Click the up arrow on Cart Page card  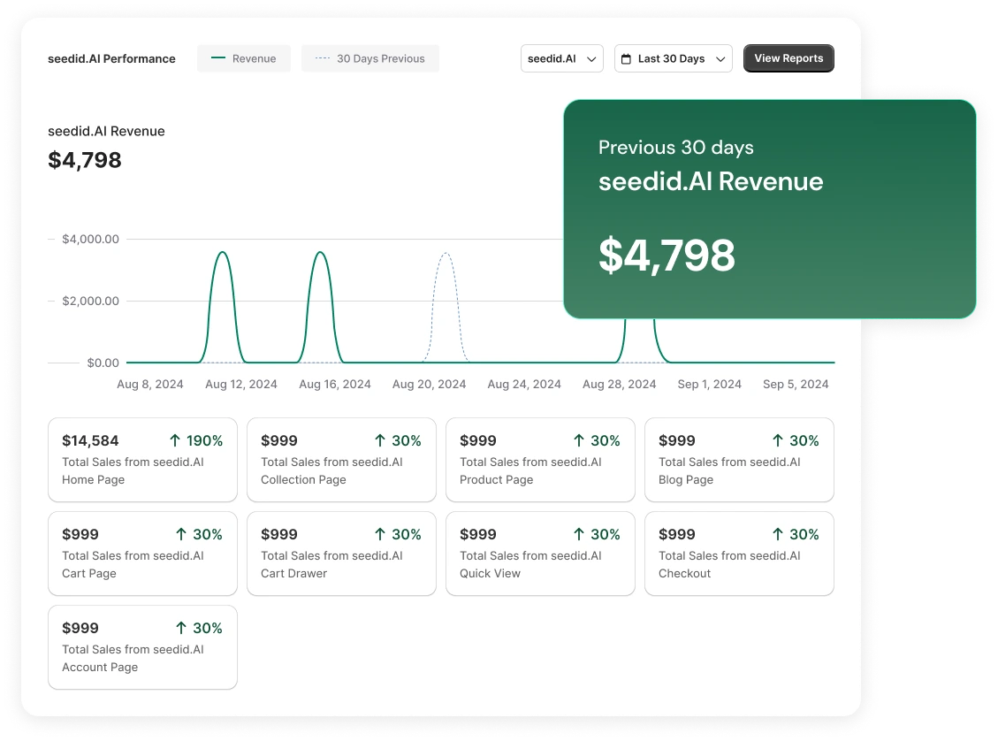tap(181, 534)
